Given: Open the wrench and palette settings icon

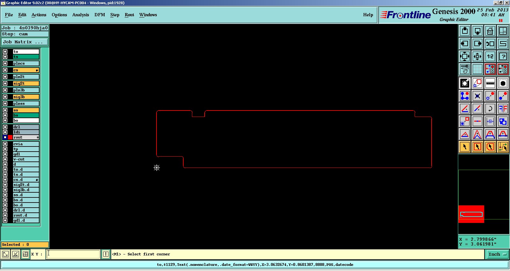Looking at the screenshot, I should point(465,69).
